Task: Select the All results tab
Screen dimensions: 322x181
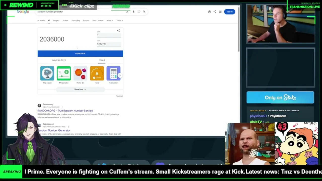Action: pos(49,21)
